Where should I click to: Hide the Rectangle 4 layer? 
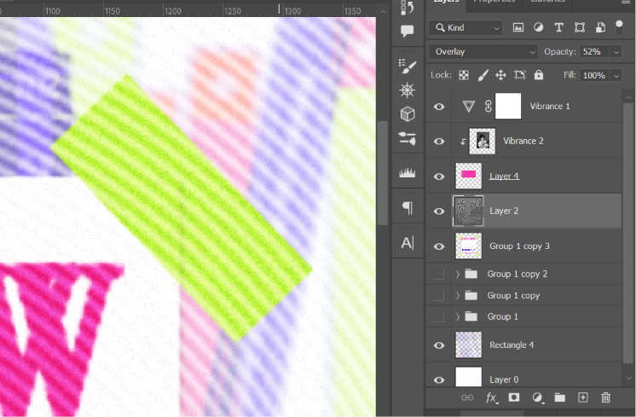pos(439,345)
